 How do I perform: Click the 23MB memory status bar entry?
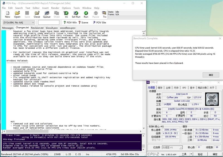coord(57,154)
